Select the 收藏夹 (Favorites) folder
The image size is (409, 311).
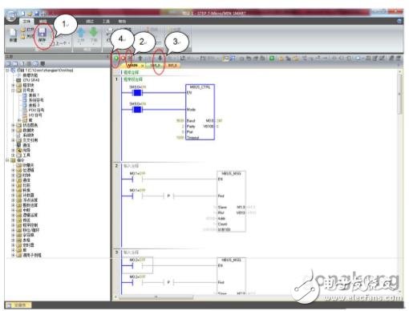(25, 165)
